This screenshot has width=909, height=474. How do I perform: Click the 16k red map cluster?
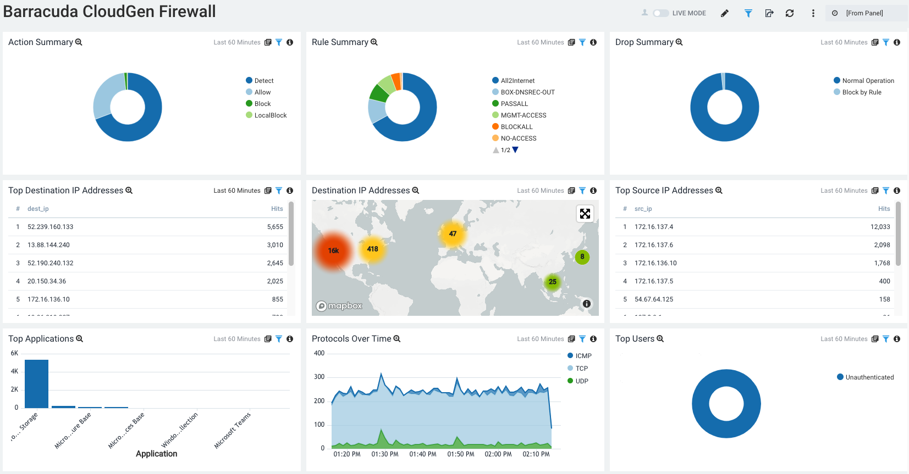333,251
